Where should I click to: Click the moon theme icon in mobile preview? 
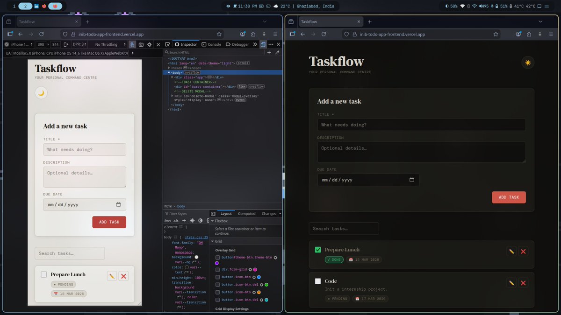tap(41, 93)
